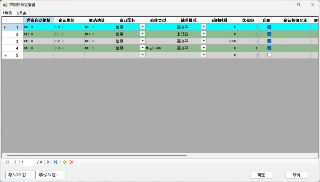Click cell B10.3
The image size is (320, 182).
(100, 27)
